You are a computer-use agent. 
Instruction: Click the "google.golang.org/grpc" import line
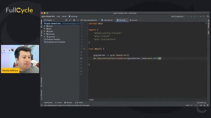108,33
